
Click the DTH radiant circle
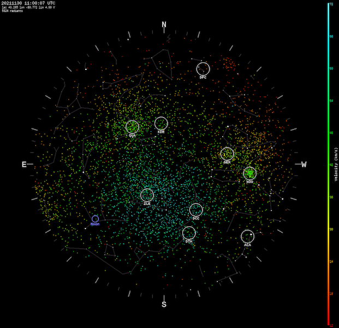189,233
